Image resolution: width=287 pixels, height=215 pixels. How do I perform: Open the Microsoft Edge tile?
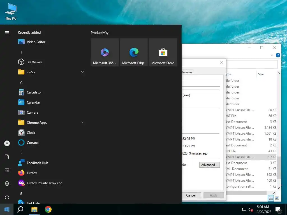tap(134, 52)
